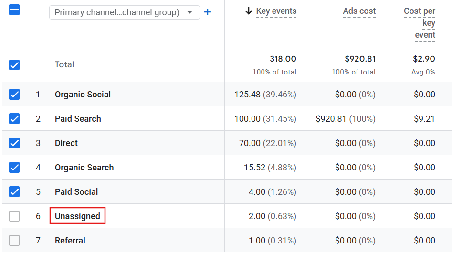Viewport: 452px width, 254px height.
Task: Click the average cost value $2.90
Action: 424,59
